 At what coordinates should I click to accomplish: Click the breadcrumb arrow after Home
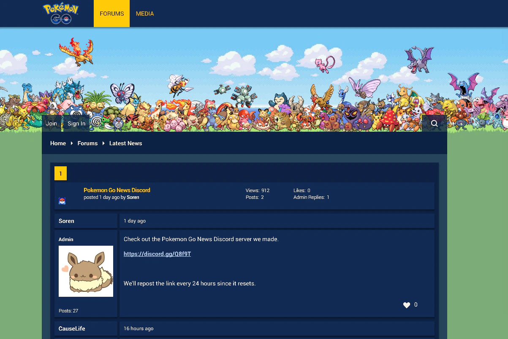[x=72, y=143]
